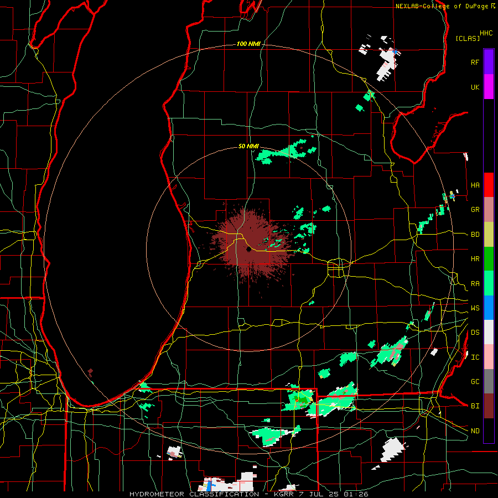
Task: Click the GR legend label
Action: click(475, 210)
